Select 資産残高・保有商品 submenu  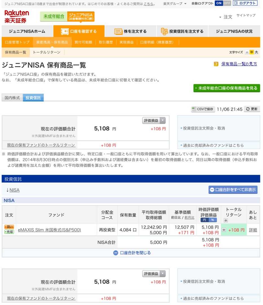(52, 42)
